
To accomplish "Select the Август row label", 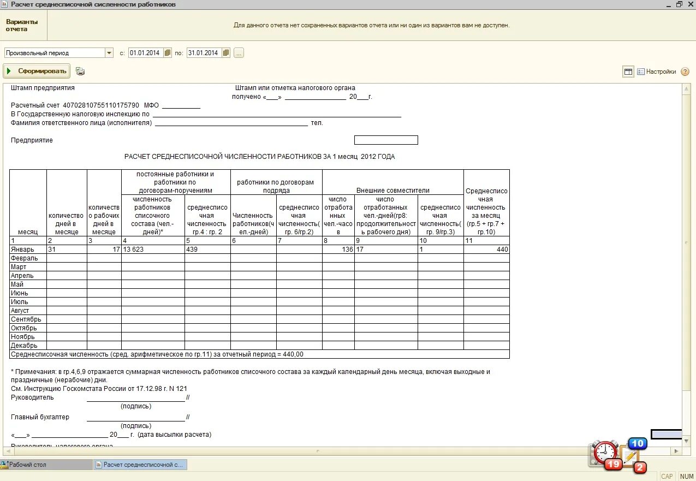I will pos(28,311).
